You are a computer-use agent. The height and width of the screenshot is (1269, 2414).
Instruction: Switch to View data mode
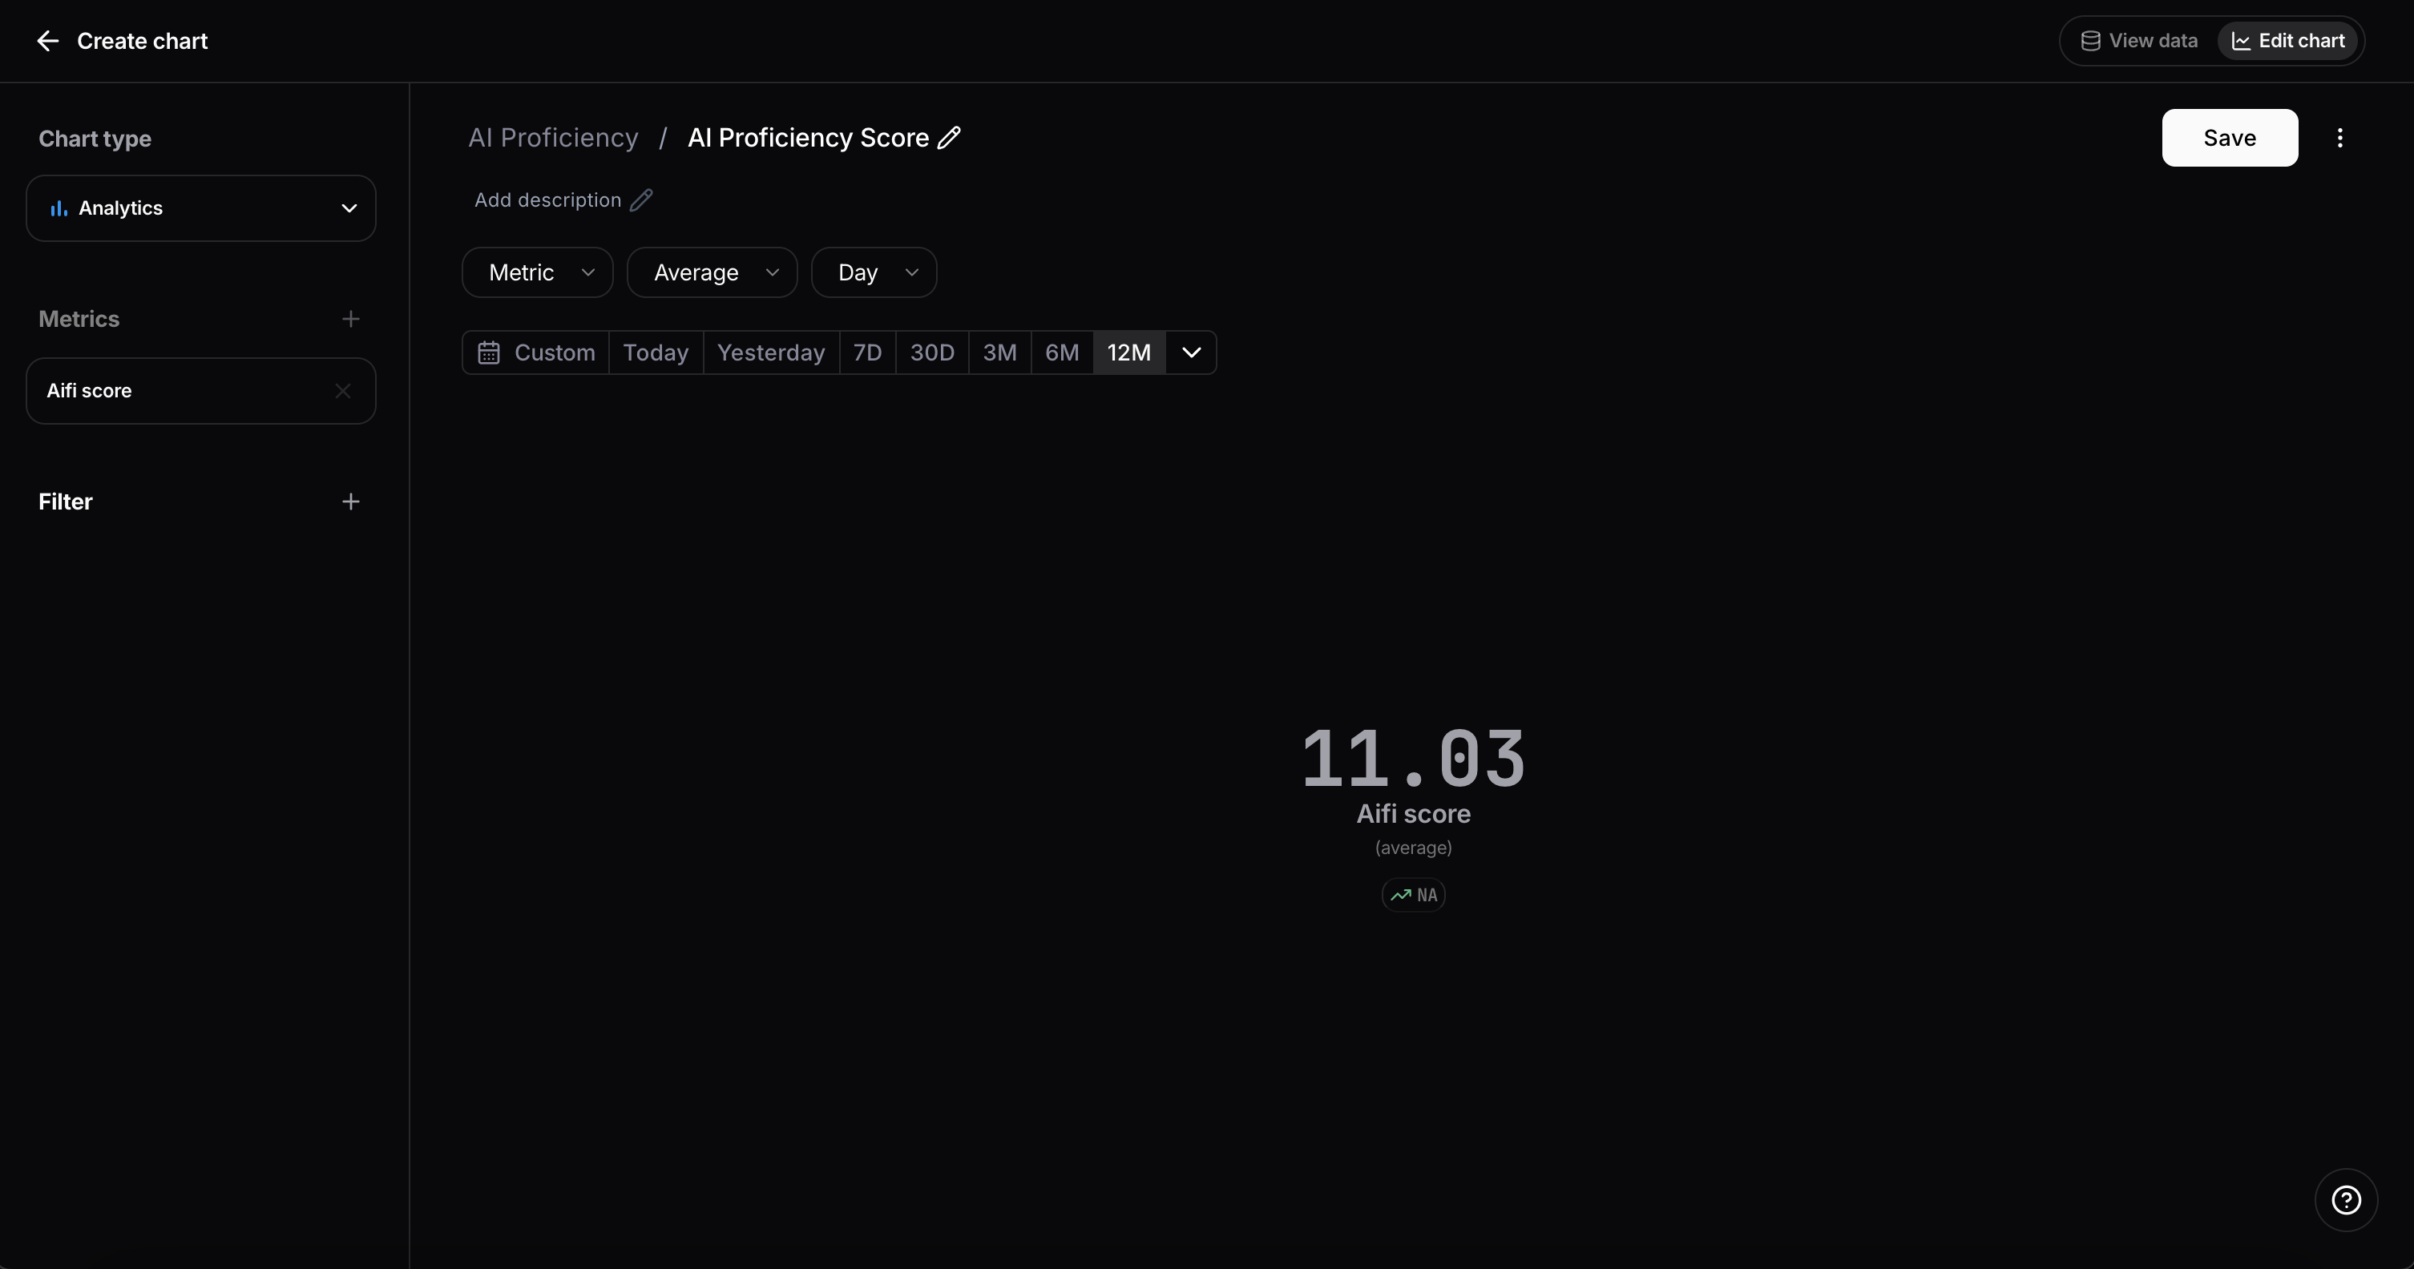[x=2139, y=41]
